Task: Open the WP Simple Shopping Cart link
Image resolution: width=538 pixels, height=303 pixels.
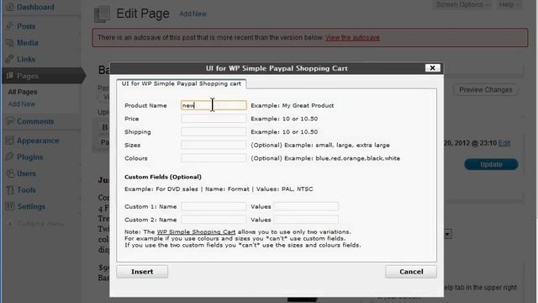Action: pyautogui.click(x=196, y=232)
